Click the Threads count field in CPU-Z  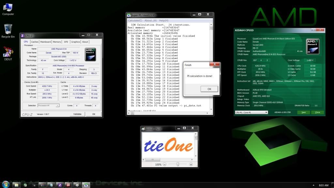point(96,105)
